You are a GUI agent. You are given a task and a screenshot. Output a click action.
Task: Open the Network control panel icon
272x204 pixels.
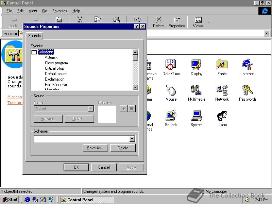tap(222, 92)
